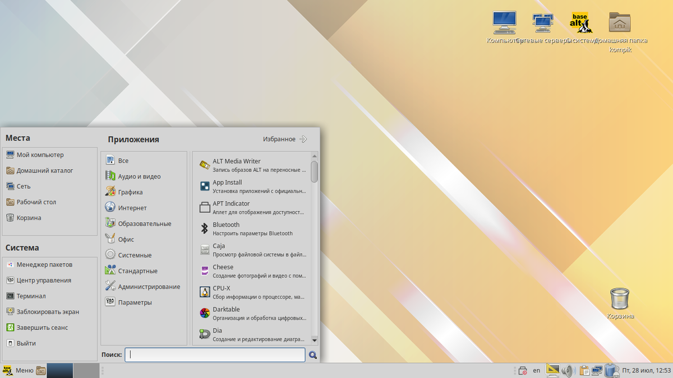This screenshot has width=673, height=378.
Task: Switch keyboard layout indicator en
Action: [x=537, y=370]
